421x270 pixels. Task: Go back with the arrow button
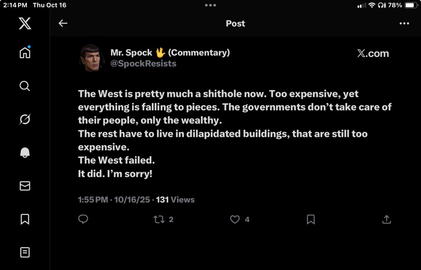click(x=63, y=23)
